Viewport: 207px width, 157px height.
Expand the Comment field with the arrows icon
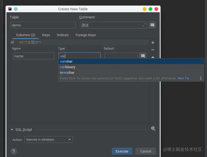coord(144,25)
